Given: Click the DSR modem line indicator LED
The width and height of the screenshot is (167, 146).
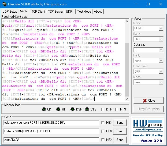Looking at the screenshot, I should point(72,109).
